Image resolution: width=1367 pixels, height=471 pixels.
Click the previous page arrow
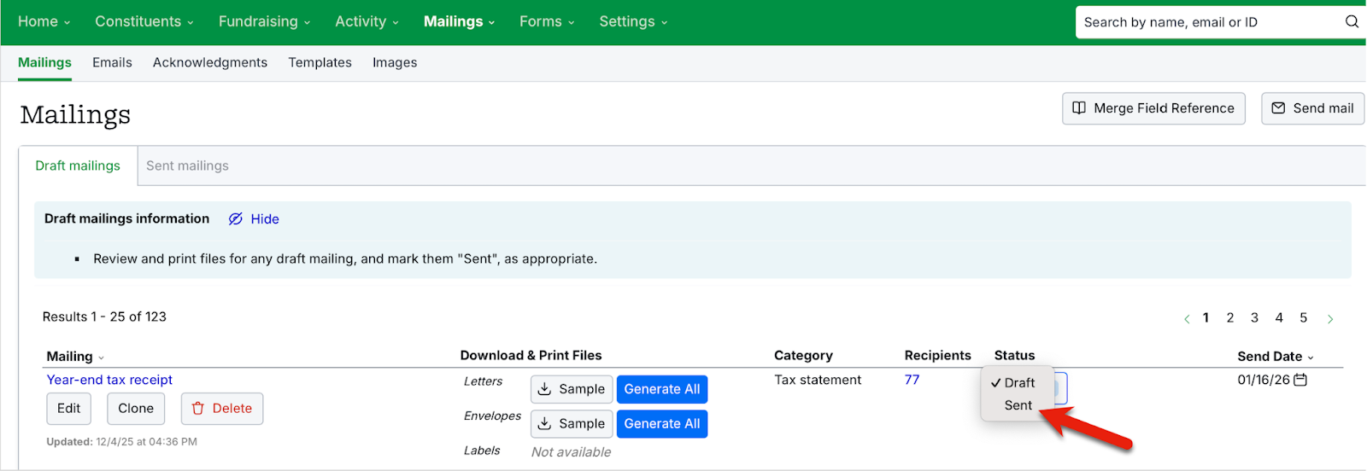coord(1187,319)
